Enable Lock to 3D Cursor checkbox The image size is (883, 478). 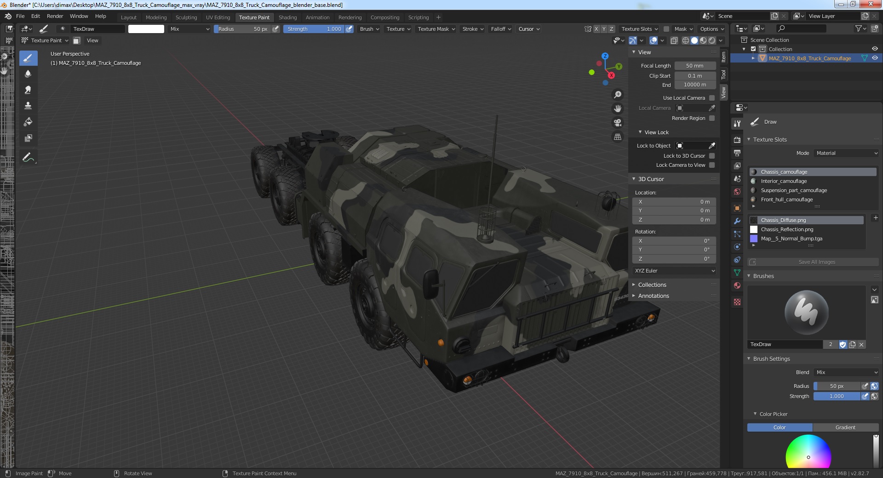pos(712,156)
